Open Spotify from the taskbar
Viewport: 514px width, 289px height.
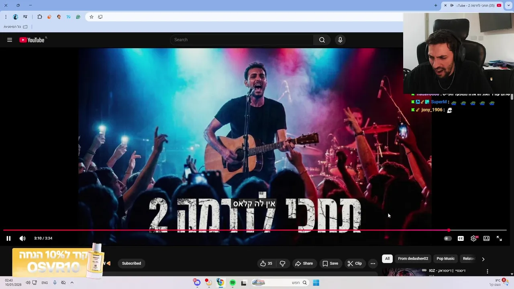pyautogui.click(x=233, y=283)
